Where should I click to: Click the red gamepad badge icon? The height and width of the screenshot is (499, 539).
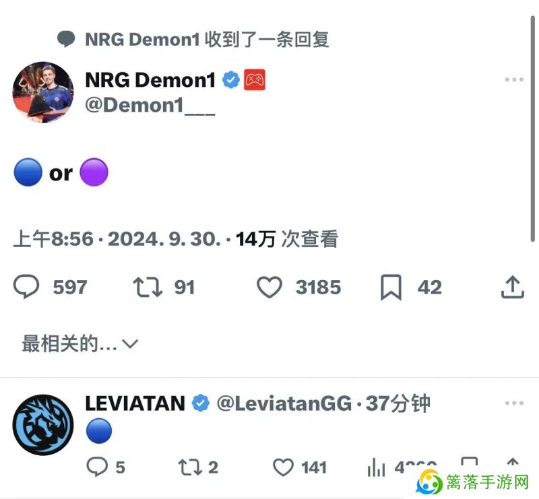click(255, 79)
